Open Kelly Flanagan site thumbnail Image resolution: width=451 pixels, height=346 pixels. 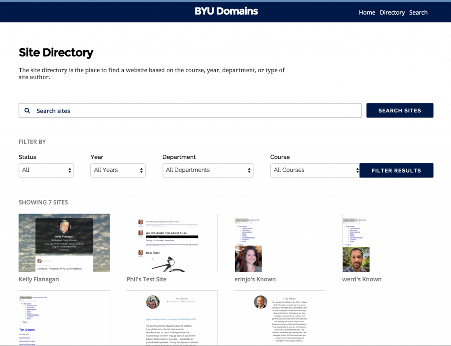point(64,243)
